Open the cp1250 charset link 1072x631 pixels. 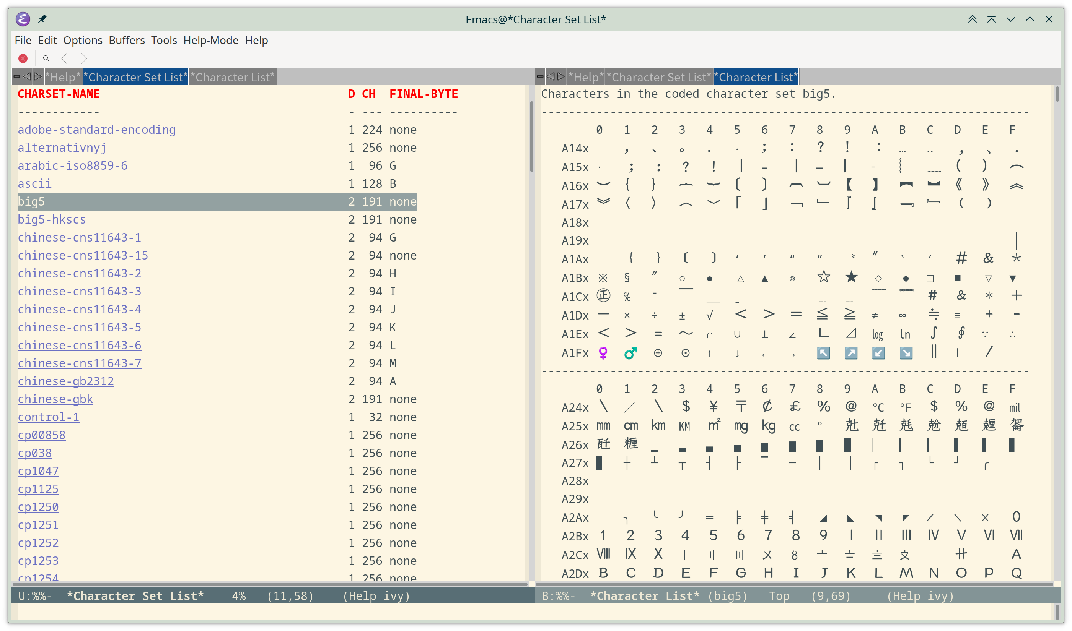click(x=38, y=507)
